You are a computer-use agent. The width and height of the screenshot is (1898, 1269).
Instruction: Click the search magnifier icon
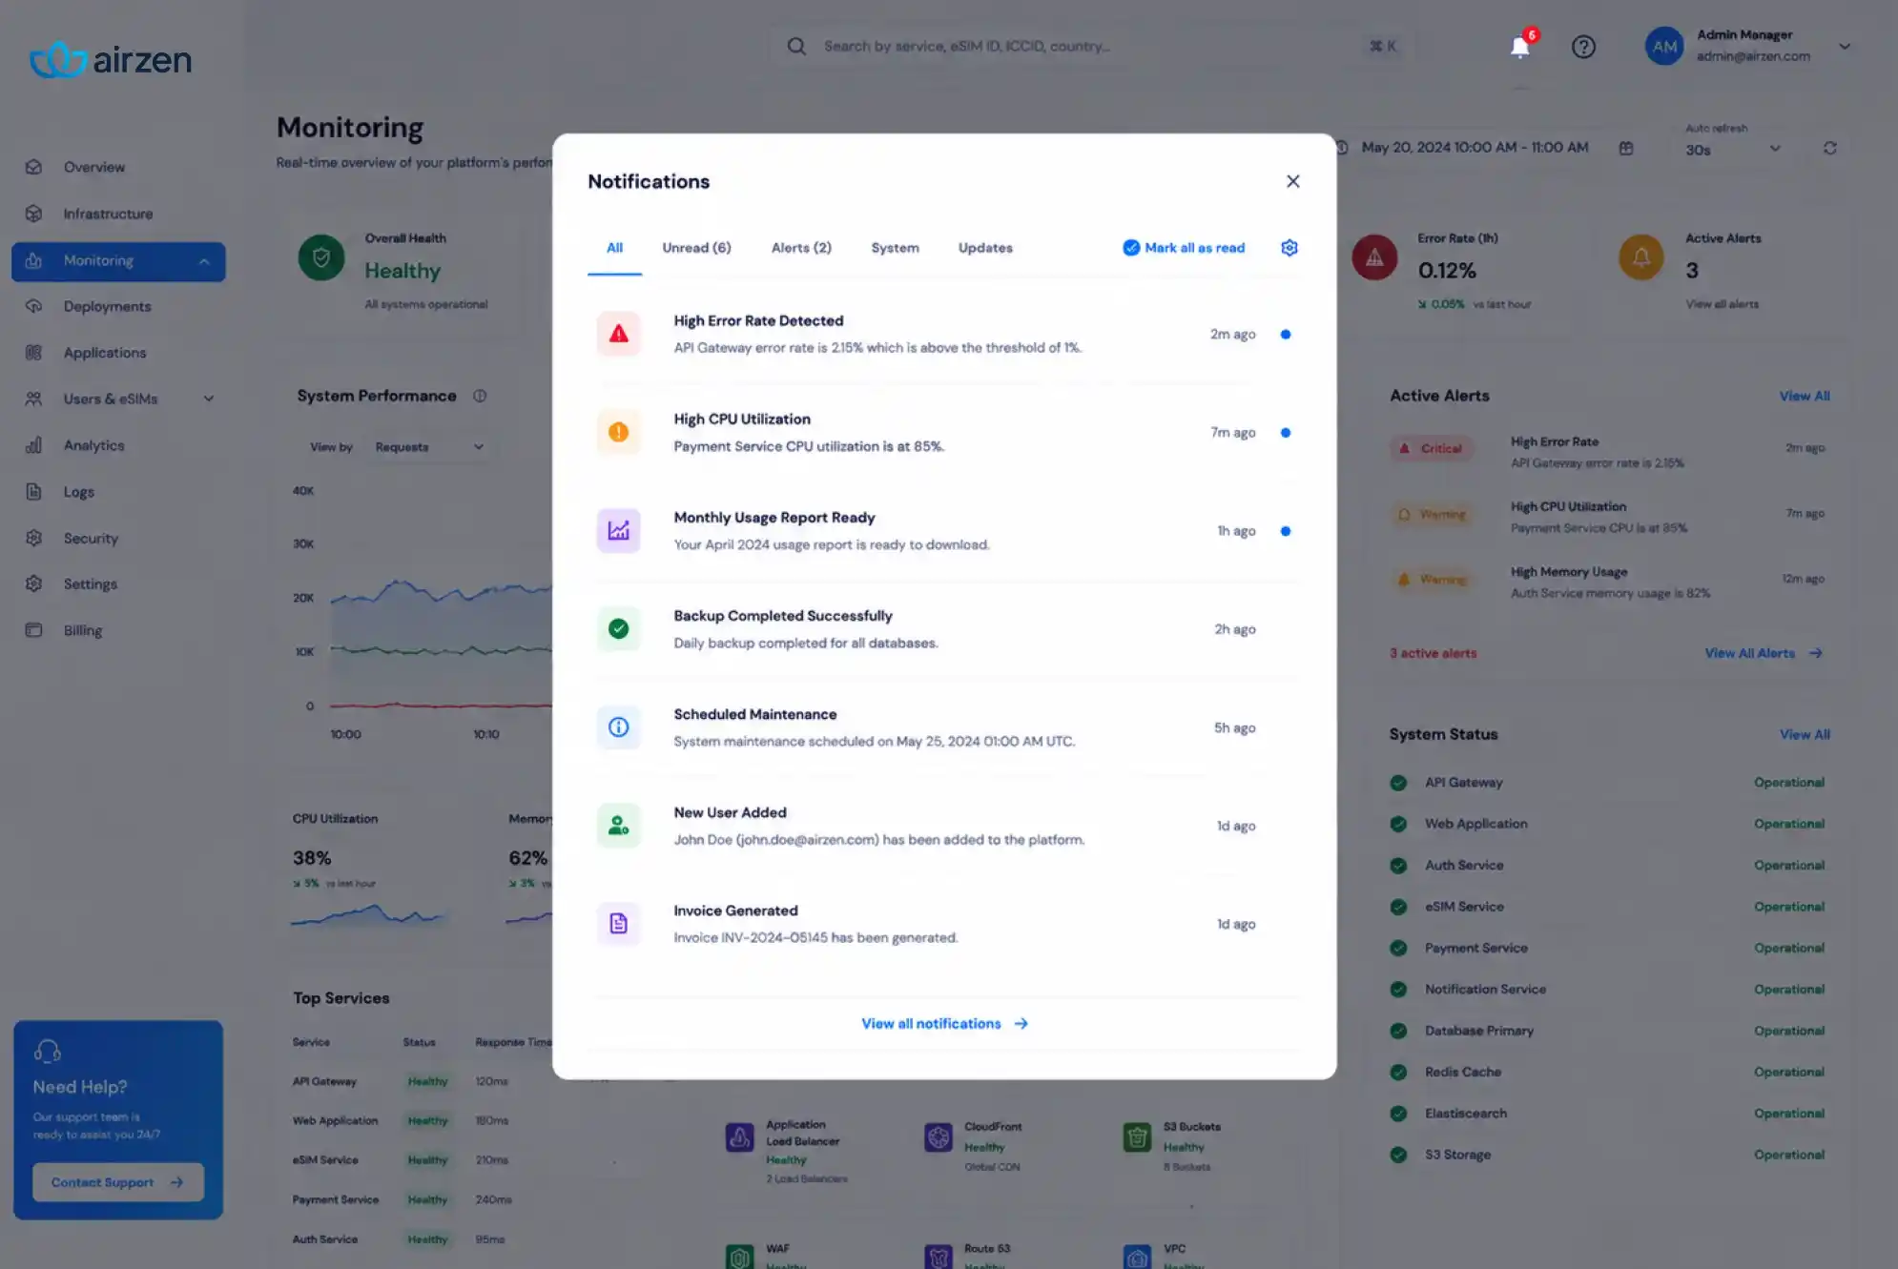(x=796, y=46)
